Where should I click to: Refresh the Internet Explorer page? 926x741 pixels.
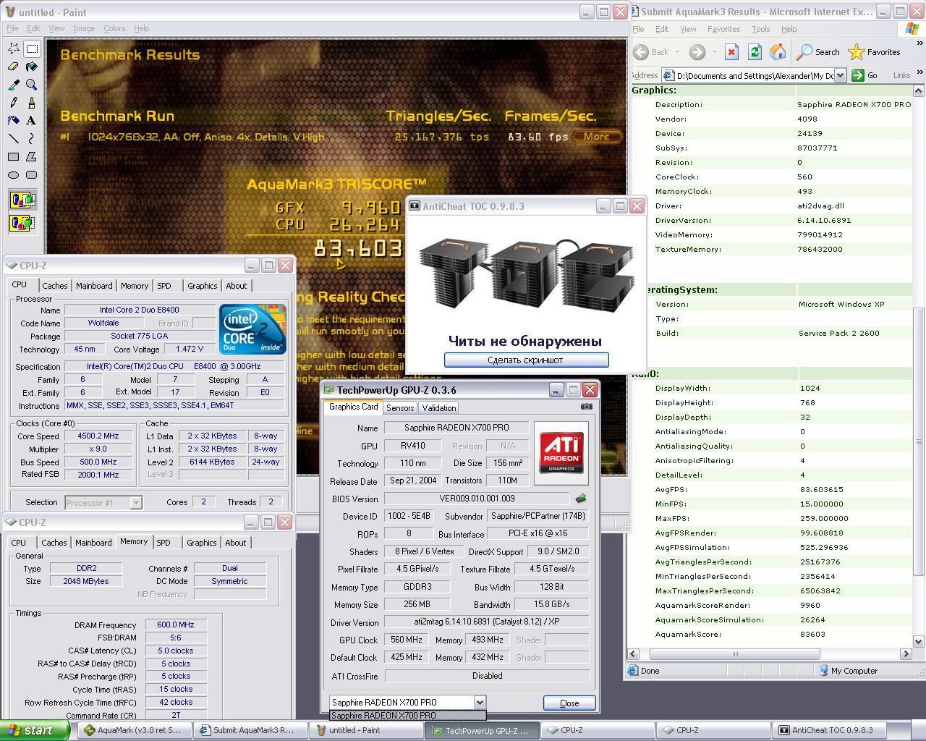pos(755,52)
